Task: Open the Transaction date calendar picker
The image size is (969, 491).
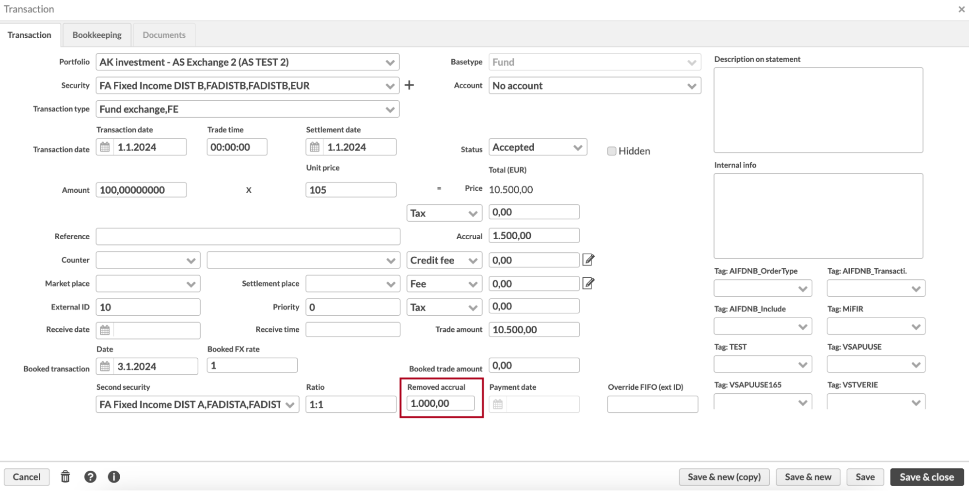Action: click(105, 147)
